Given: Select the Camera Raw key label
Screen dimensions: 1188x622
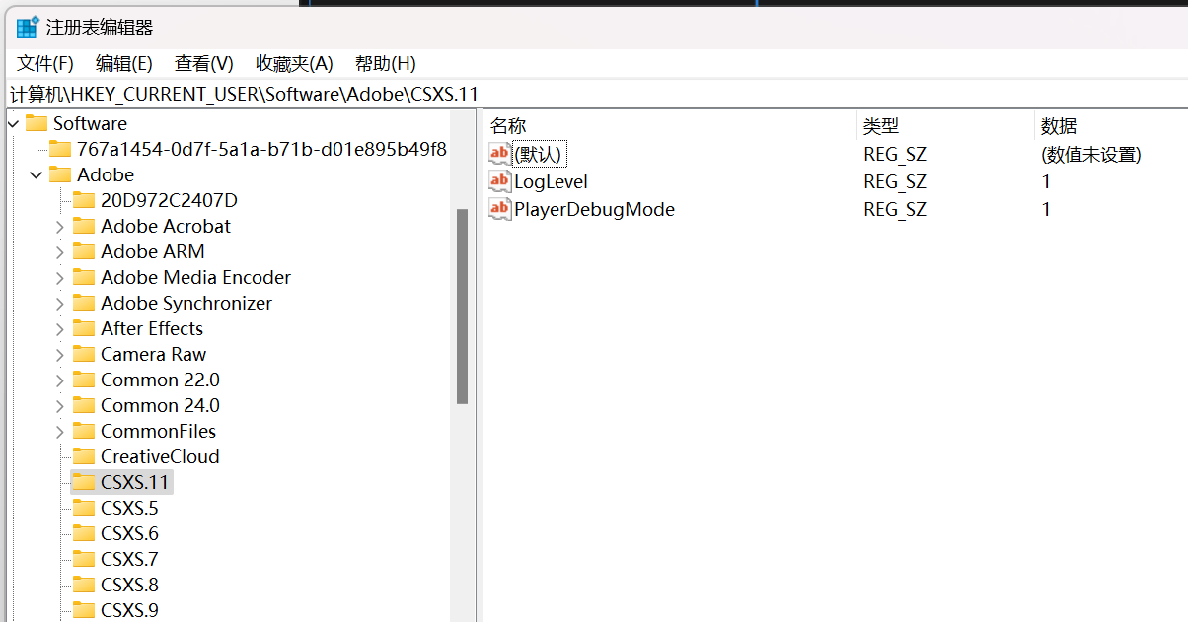Looking at the screenshot, I should point(154,354).
